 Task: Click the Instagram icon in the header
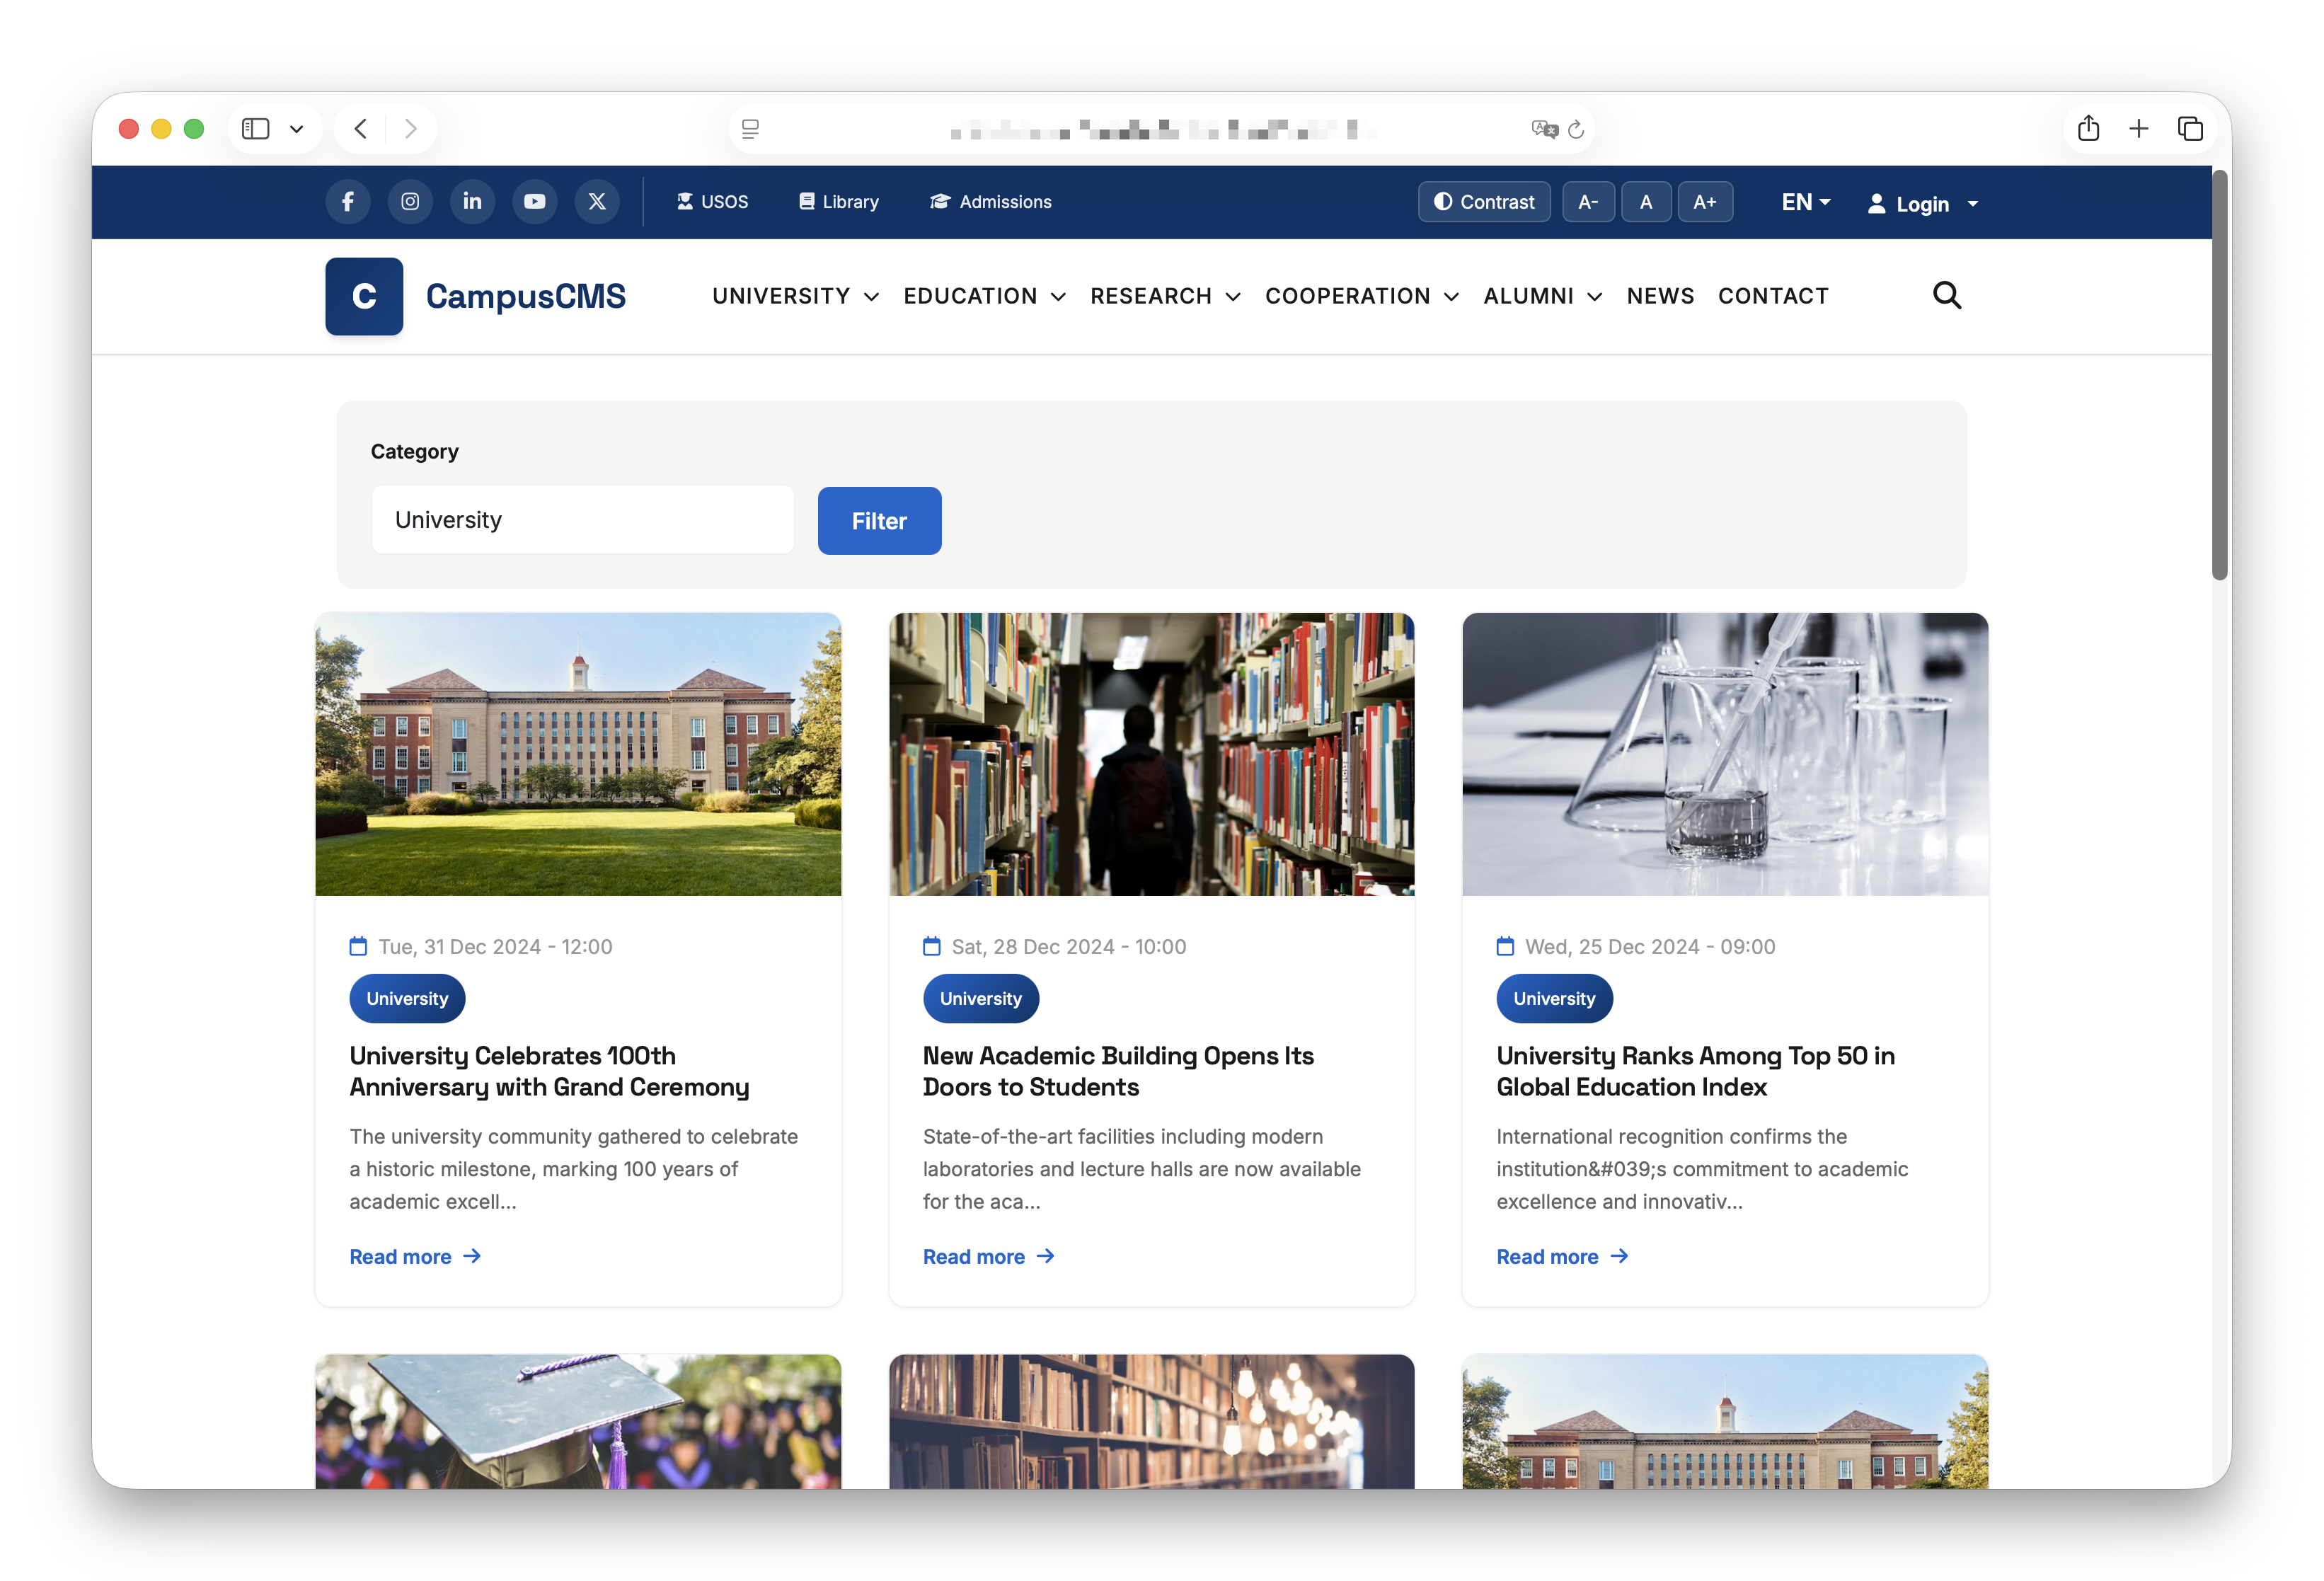(x=410, y=201)
